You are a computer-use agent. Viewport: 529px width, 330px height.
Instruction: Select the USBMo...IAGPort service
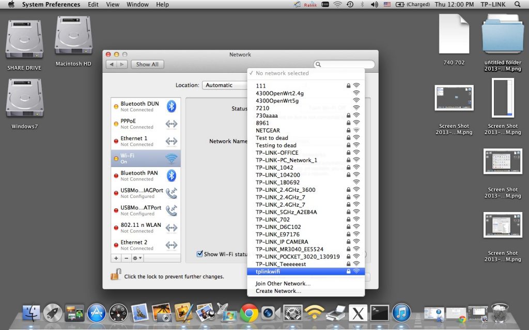(146, 193)
